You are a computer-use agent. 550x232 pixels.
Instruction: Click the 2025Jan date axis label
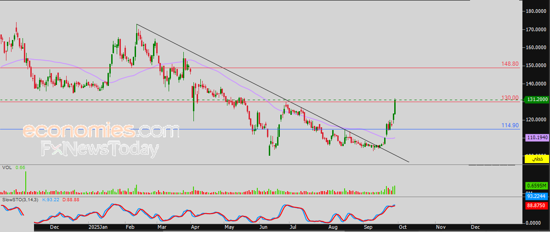coord(98,227)
